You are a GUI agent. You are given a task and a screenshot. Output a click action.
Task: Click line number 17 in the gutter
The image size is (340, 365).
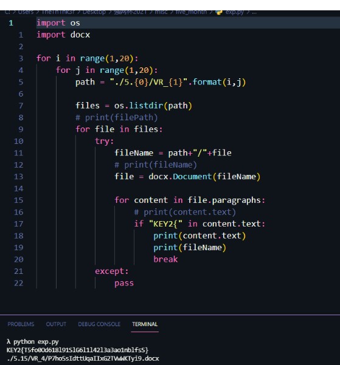point(19,224)
